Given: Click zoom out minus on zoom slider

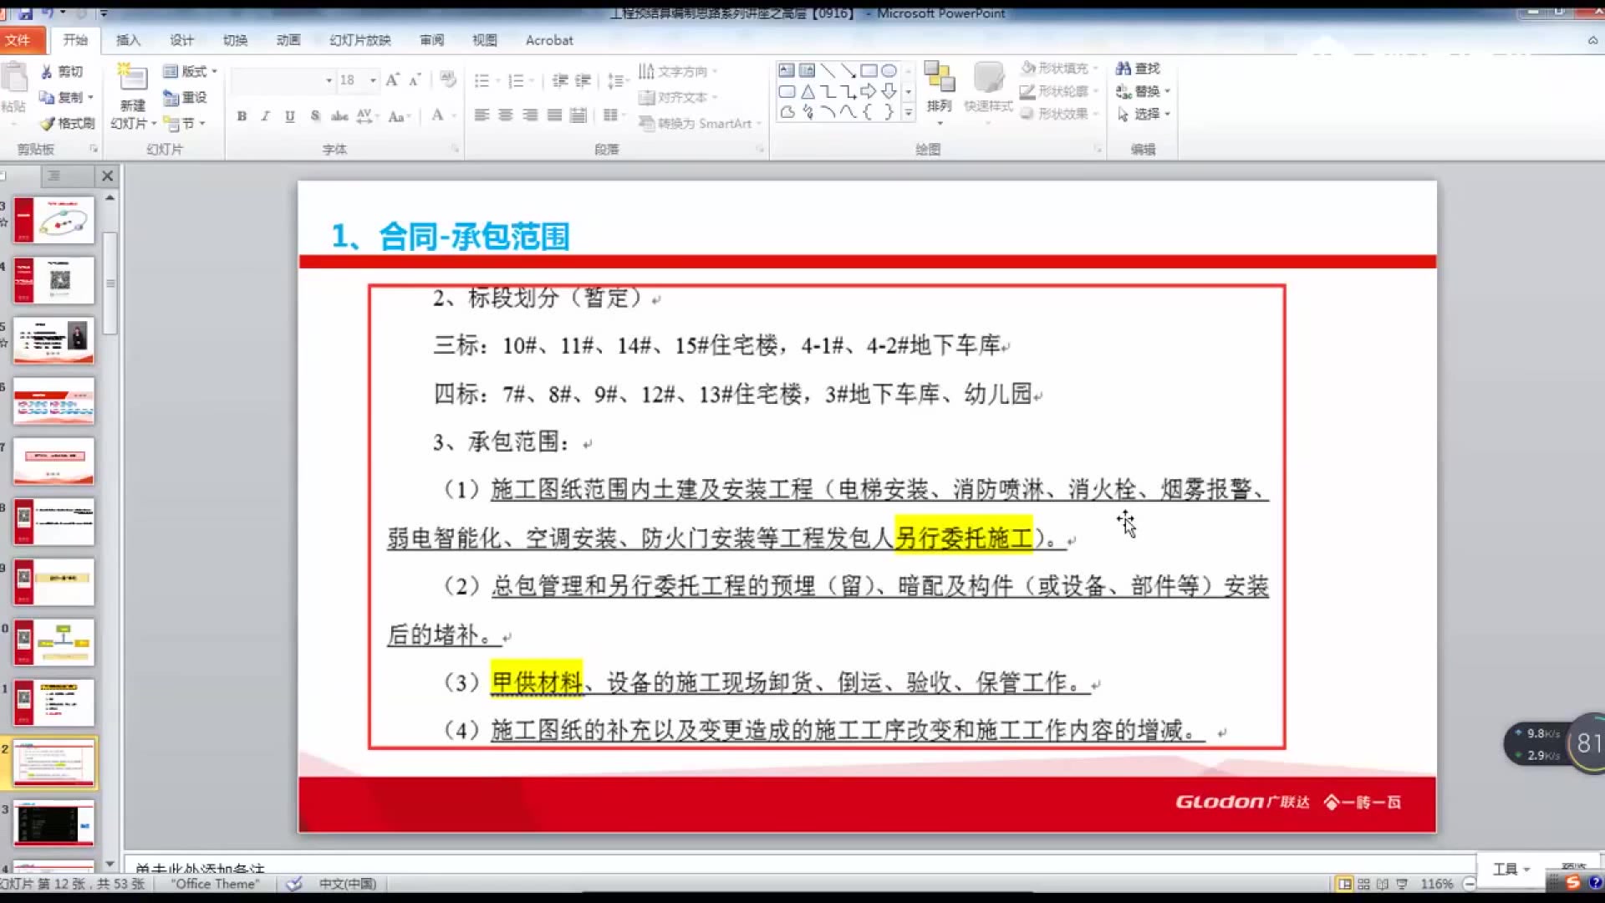Looking at the screenshot, I should click(x=1469, y=884).
